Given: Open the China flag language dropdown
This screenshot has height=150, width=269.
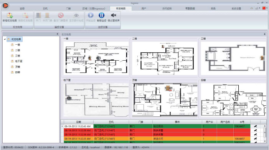Looking at the screenshot, I should pos(265,8).
